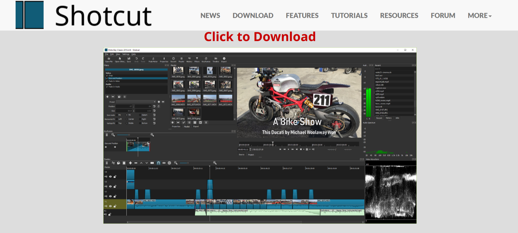The height and width of the screenshot is (233, 518).
Task: Click the player Play button
Action: 289,149
